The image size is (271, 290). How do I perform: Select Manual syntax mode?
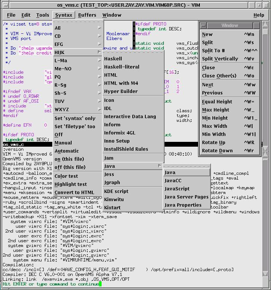pyautogui.click(x=78, y=143)
